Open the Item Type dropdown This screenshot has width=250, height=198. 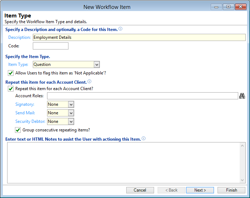(96, 64)
